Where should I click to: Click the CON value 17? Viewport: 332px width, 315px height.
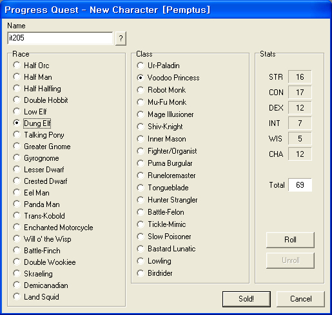pos(300,92)
